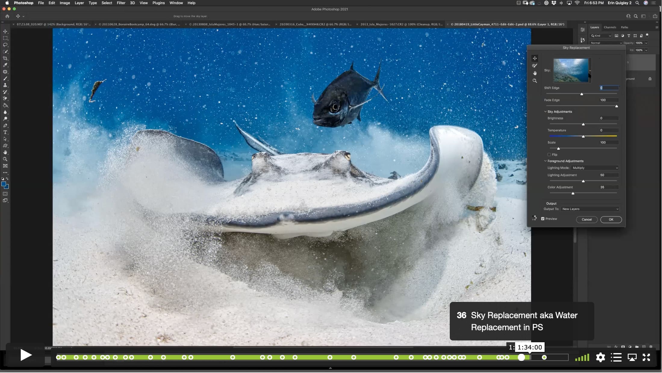This screenshot has height=373, width=662.
Task: Click OK in the Sky Replacement dialog
Action: 611,220
